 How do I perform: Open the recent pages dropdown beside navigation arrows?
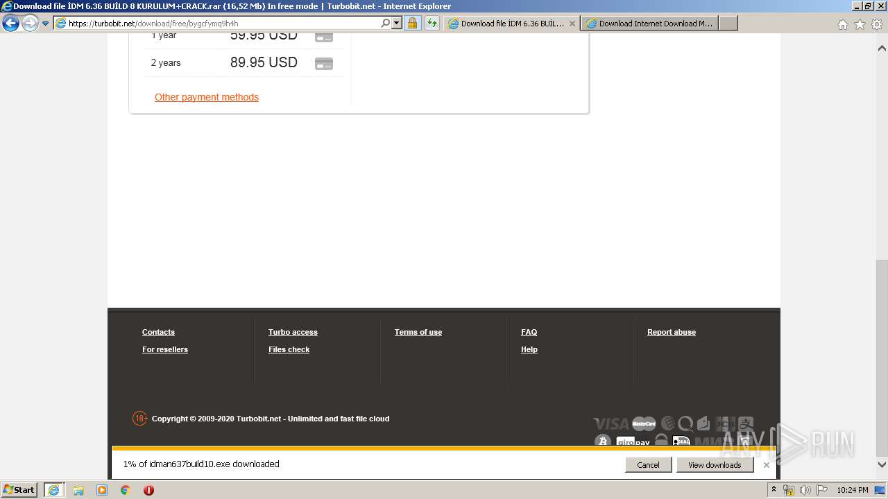[46, 24]
